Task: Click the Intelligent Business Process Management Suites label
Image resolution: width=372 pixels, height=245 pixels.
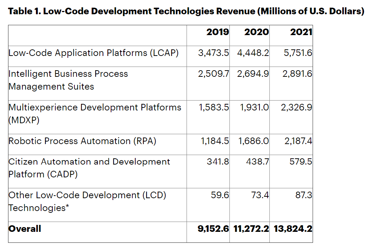Action: click(68, 80)
